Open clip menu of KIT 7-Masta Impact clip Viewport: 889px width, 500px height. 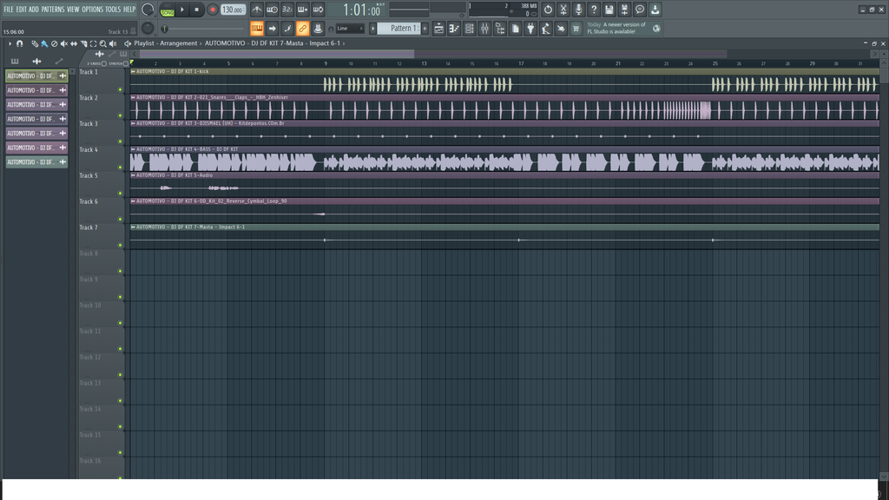(133, 227)
